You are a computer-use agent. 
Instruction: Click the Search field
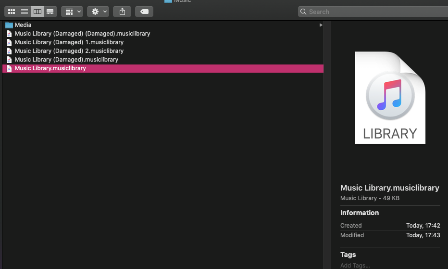point(373,12)
